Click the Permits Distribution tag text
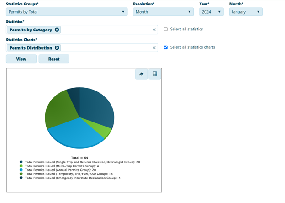This screenshot has width=285, height=203. 31,48
